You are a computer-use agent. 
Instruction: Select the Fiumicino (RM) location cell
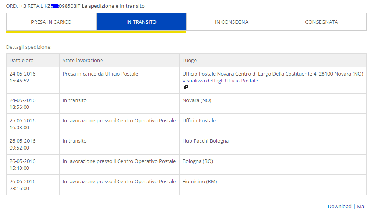(200, 182)
